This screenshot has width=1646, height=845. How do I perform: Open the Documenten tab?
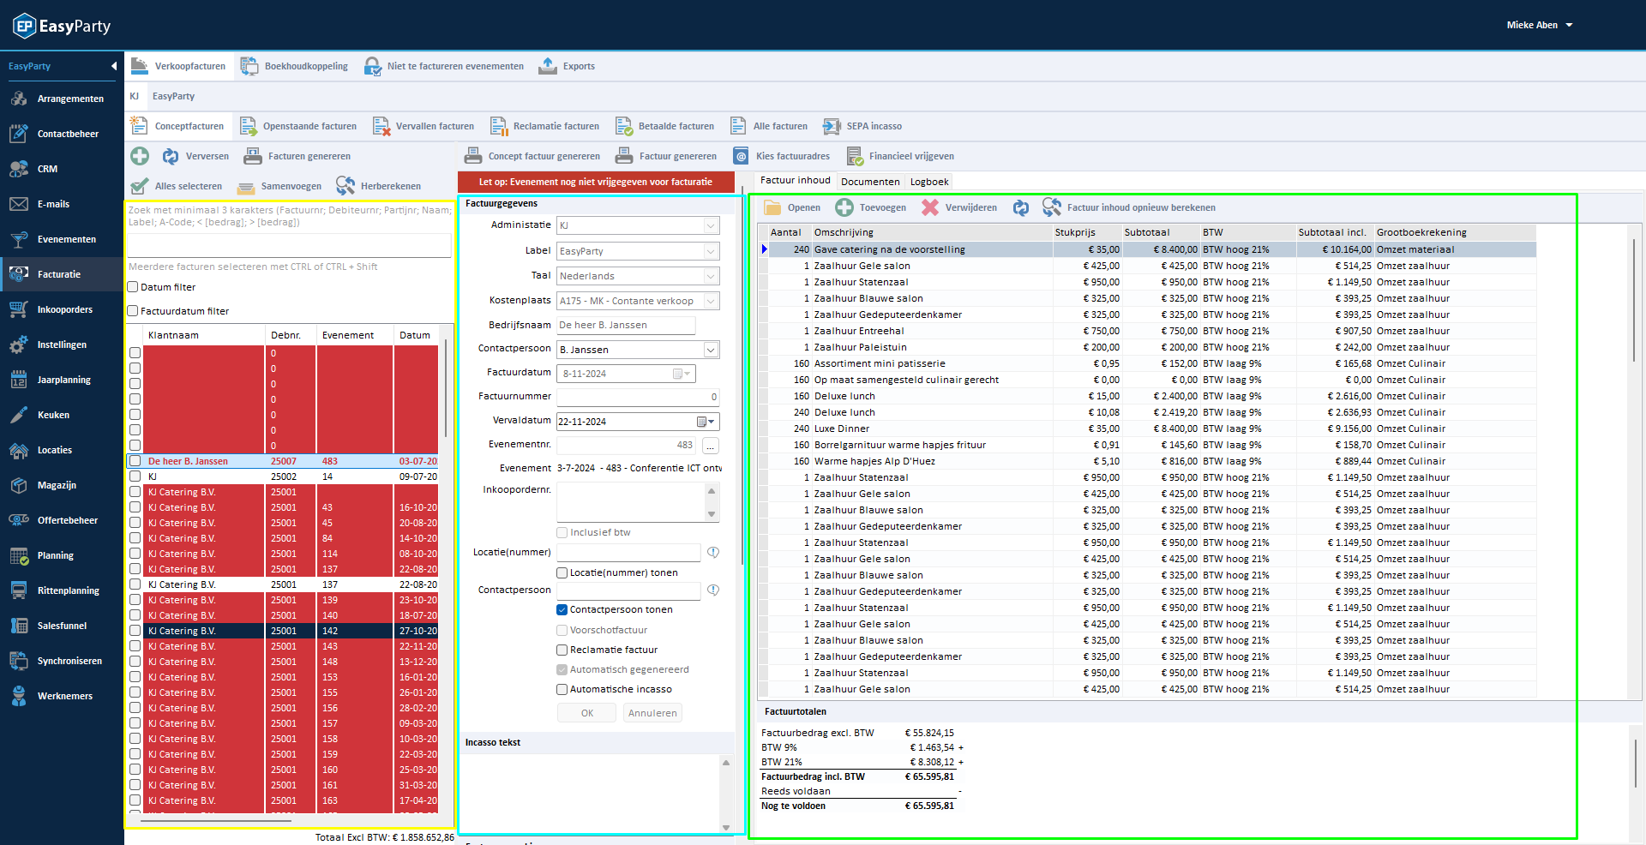click(870, 182)
